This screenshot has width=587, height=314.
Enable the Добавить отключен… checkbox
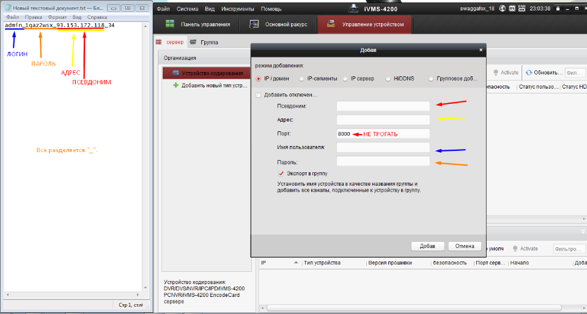click(x=258, y=95)
